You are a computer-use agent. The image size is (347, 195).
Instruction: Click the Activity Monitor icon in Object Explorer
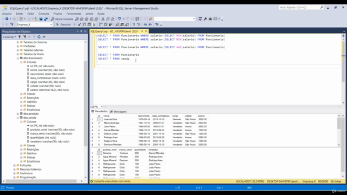coord(44,37)
